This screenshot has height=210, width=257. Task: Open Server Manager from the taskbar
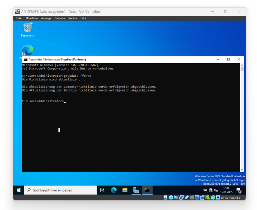[136, 190]
